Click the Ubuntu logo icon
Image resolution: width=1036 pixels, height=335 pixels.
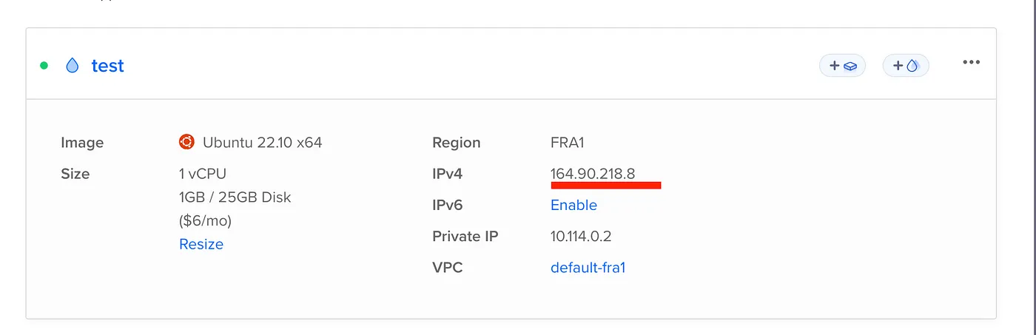click(186, 142)
